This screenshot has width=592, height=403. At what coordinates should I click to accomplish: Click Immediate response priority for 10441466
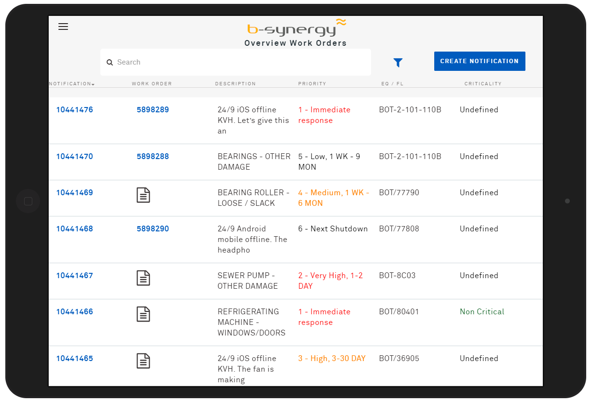(324, 317)
